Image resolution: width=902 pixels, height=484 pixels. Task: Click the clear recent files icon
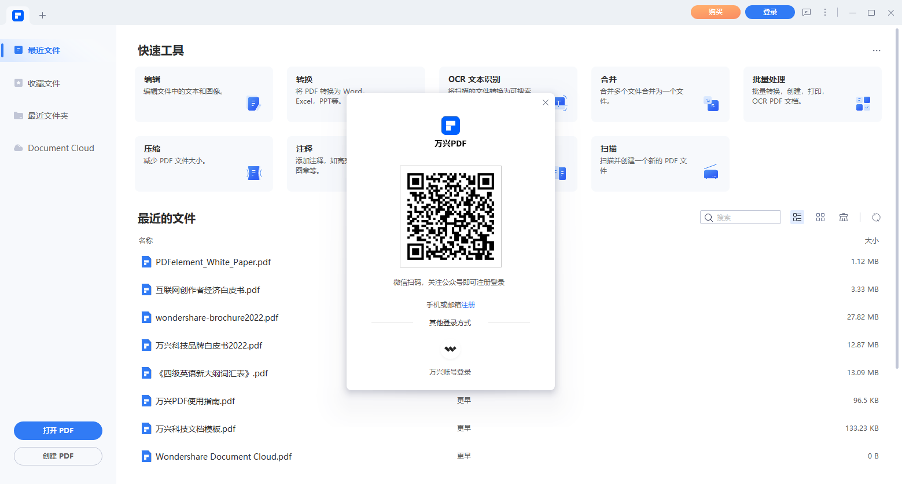[x=844, y=217]
